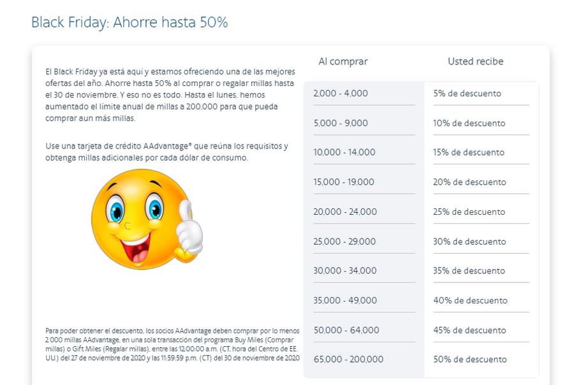Viewport: 574px width, 385px height.
Task: Click the 40% de descuento cell
Action: point(470,300)
